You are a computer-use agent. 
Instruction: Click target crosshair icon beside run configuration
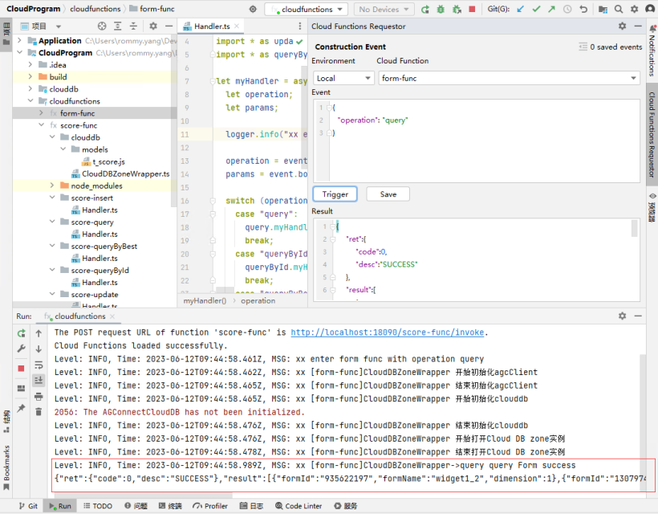tap(253, 9)
